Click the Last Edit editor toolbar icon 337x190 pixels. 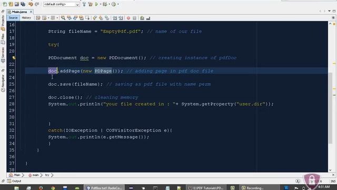38,18
